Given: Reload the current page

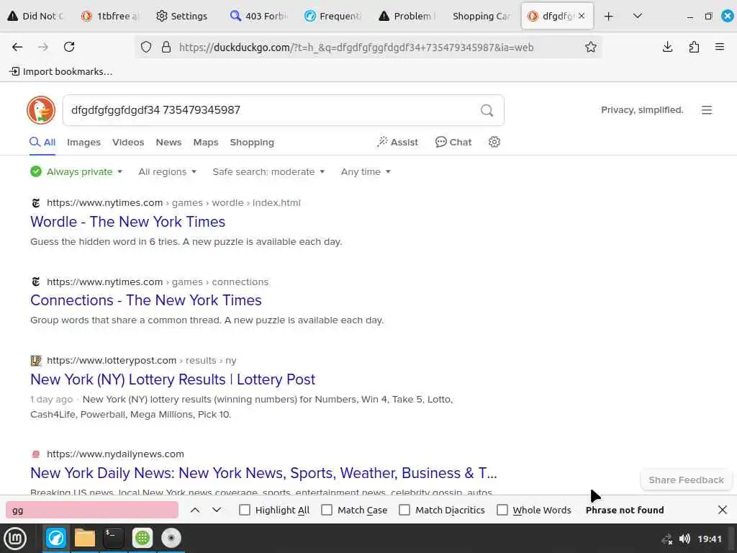Looking at the screenshot, I should point(69,47).
